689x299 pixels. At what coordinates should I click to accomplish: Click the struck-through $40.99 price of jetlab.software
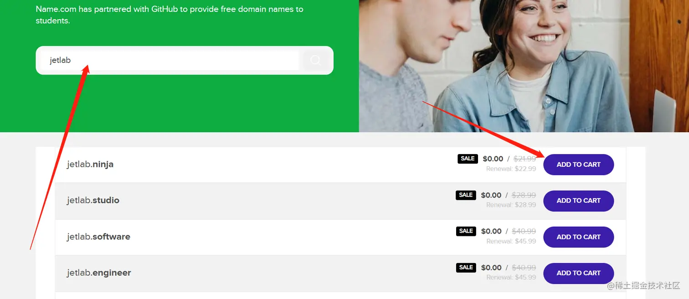[524, 231]
